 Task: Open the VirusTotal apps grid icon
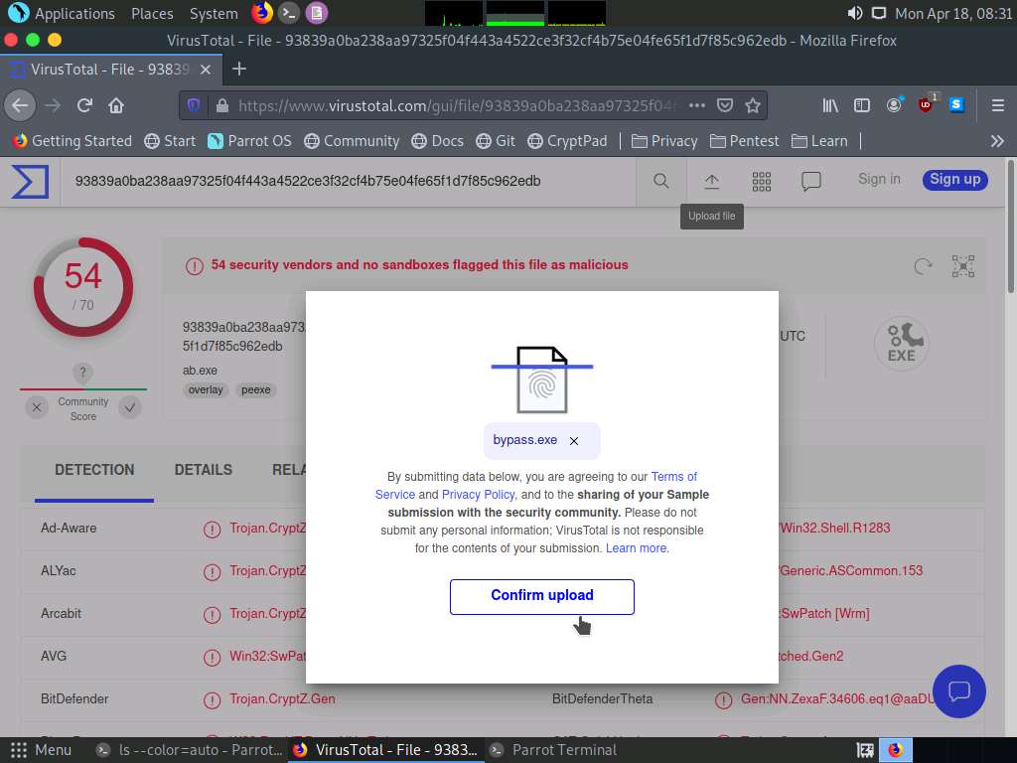coord(762,181)
